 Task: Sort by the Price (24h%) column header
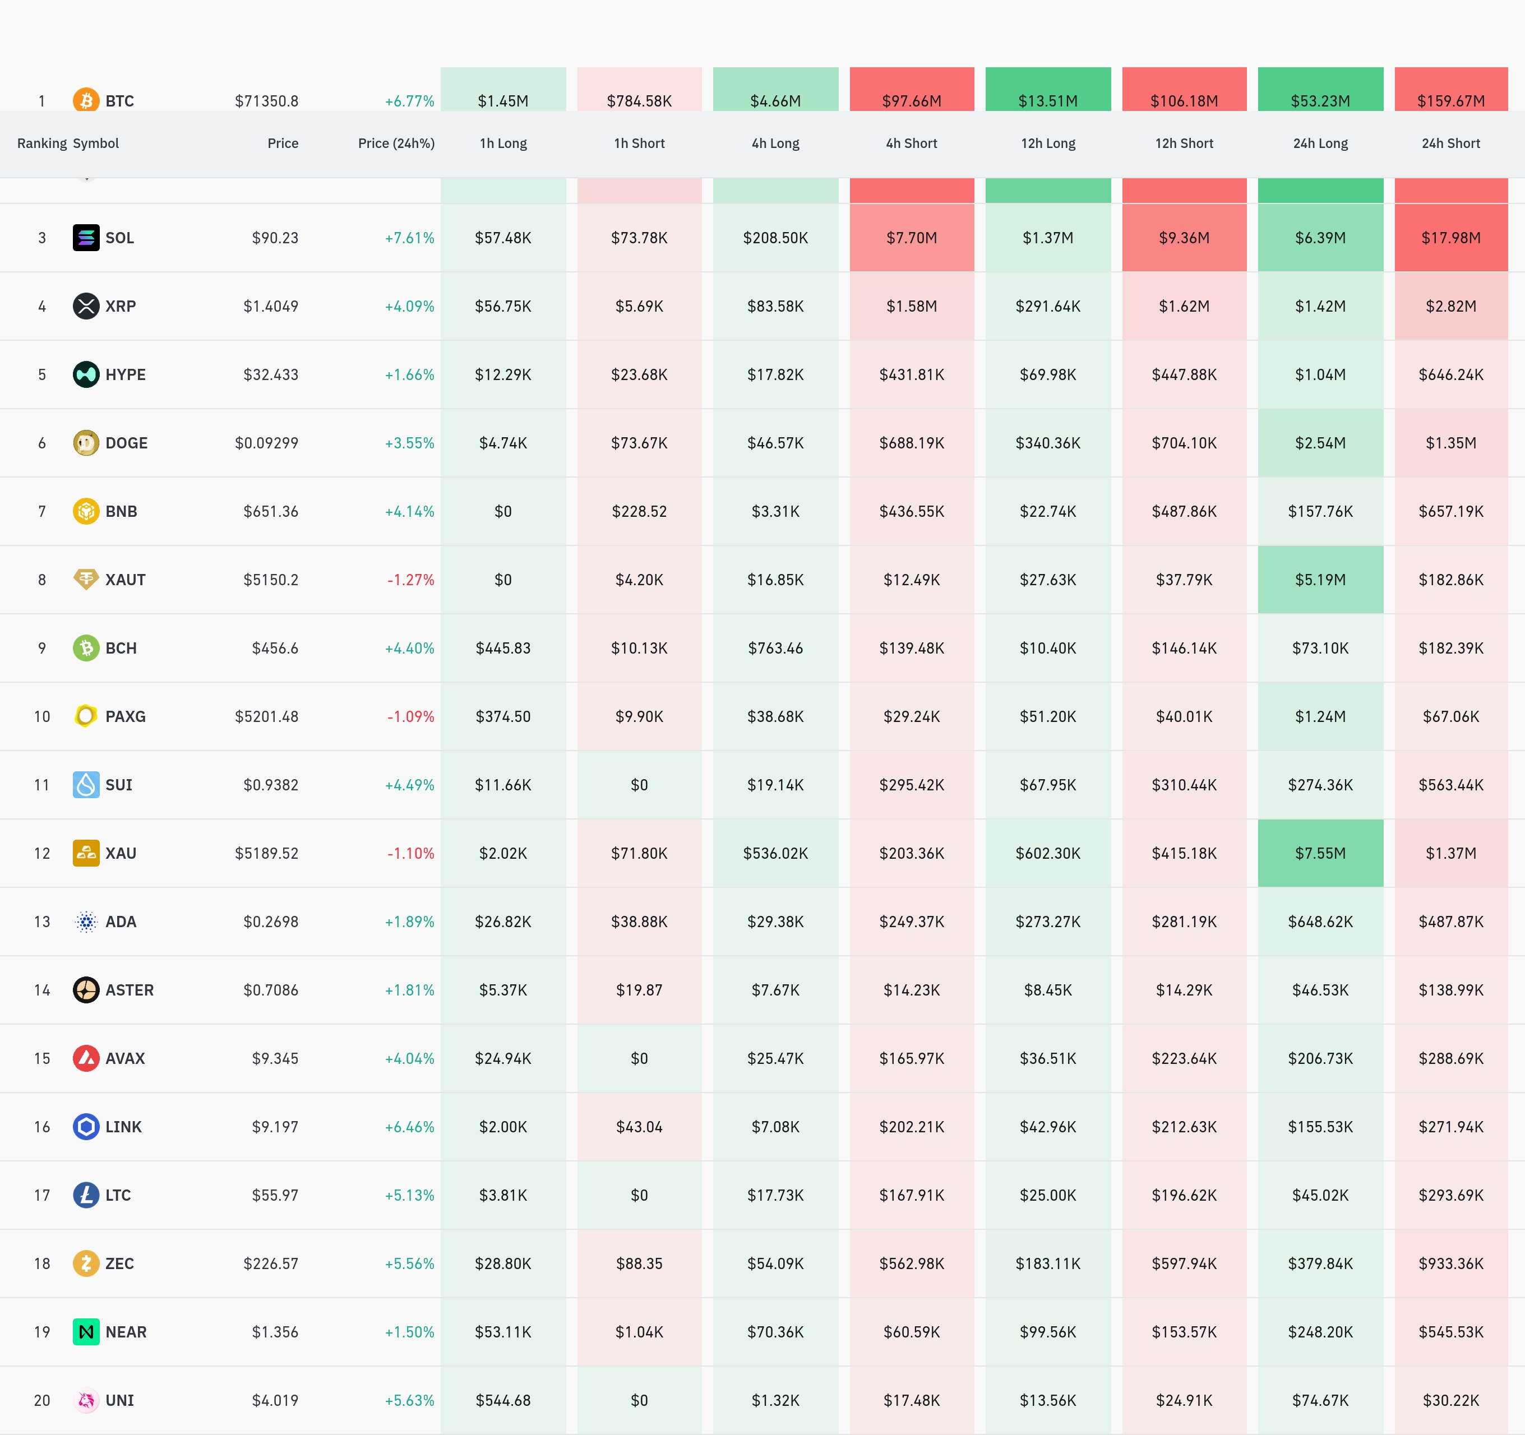[x=396, y=143]
